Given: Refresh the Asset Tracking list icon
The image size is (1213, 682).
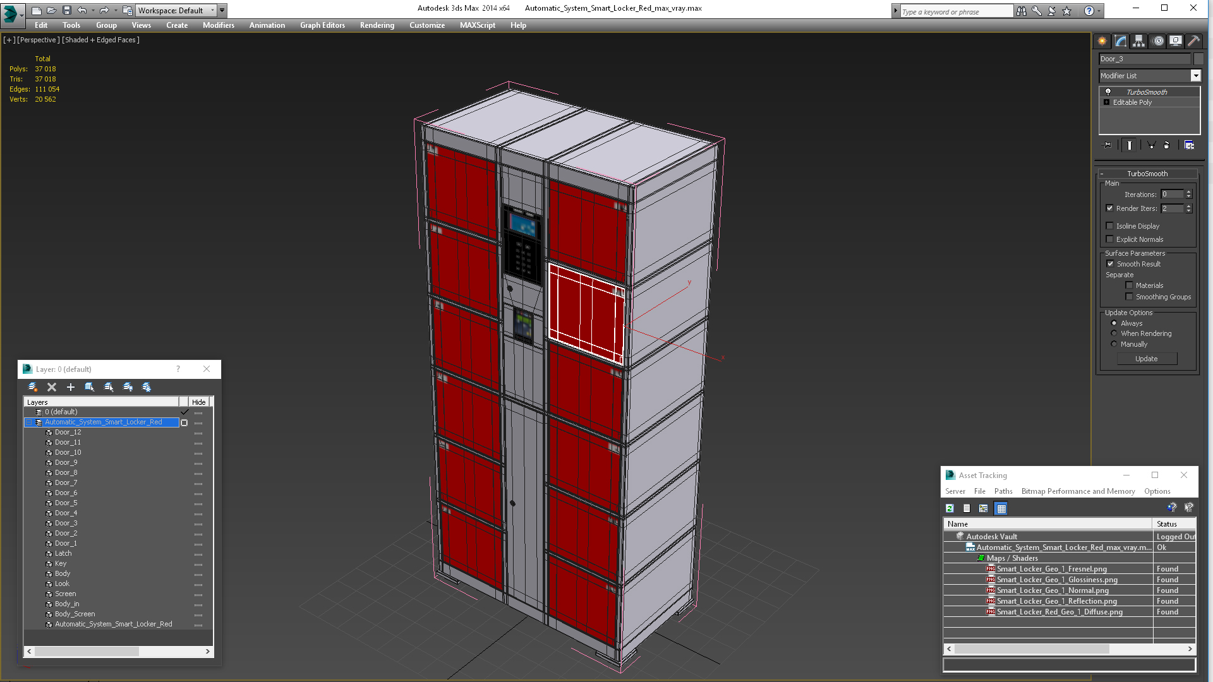Looking at the screenshot, I should (x=950, y=508).
